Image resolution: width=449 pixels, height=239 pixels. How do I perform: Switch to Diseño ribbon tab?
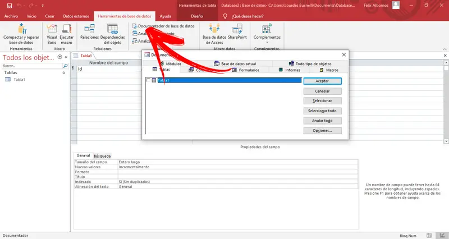click(x=197, y=16)
